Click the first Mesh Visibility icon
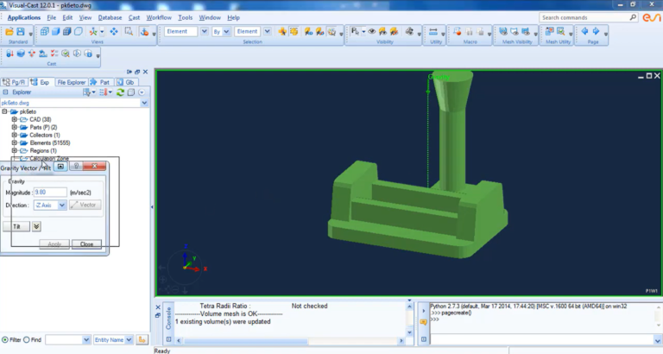 point(503,32)
